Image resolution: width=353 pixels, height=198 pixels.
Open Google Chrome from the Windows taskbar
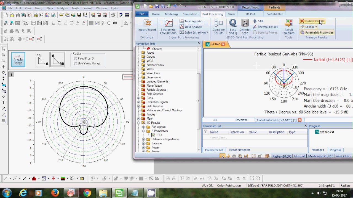87,193
